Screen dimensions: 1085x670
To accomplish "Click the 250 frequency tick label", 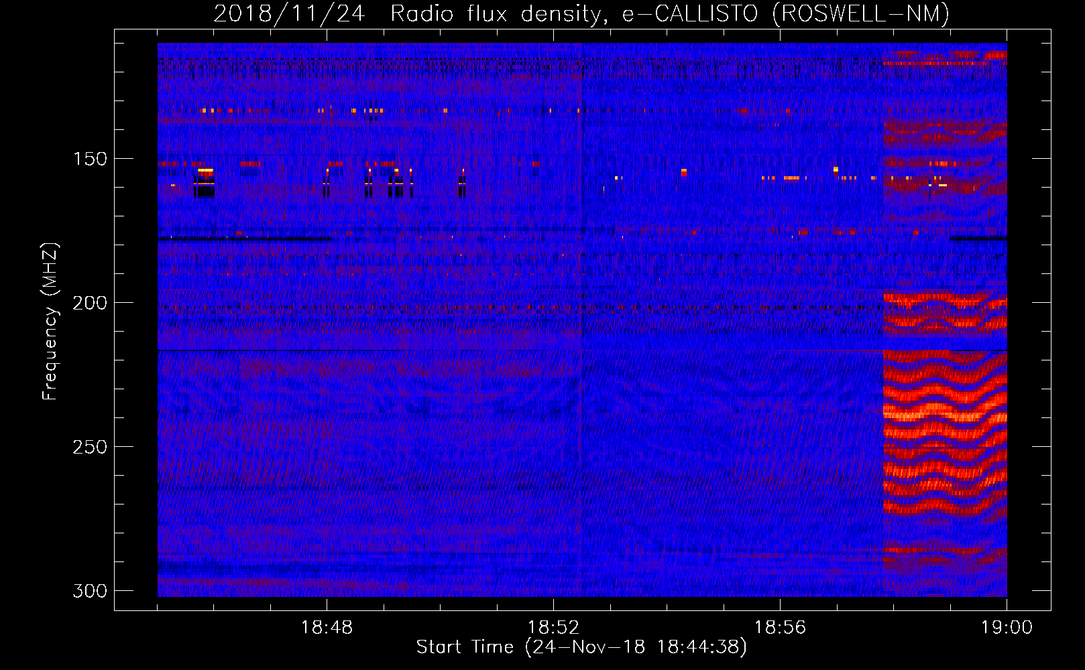I will pos(90,447).
